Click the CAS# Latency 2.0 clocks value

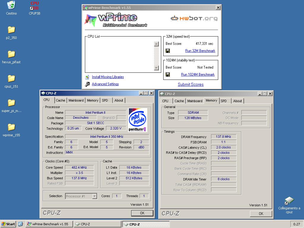[224, 147]
